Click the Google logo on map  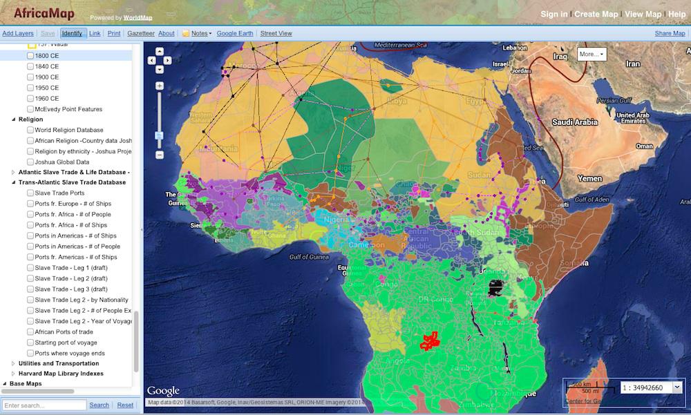pyautogui.click(x=163, y=391)
